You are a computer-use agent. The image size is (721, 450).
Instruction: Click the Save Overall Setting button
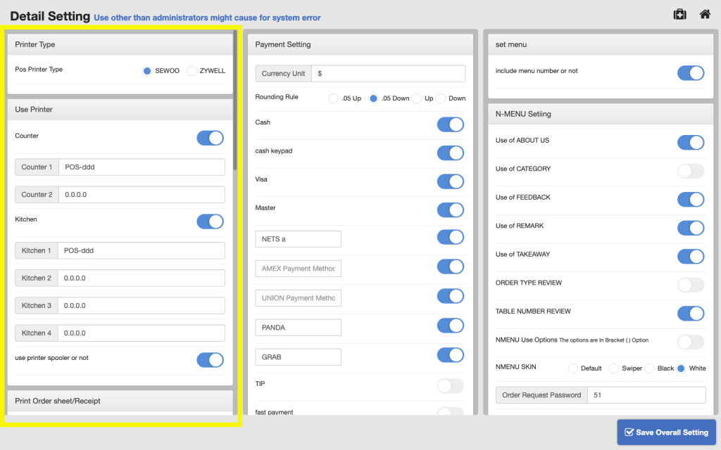666,432
